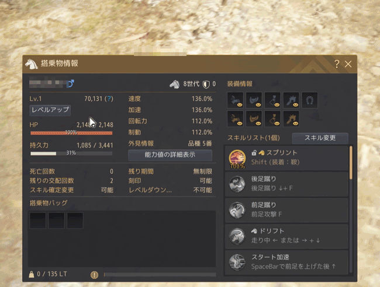This screenshot has width=380, height=287.
Task: Open 能力値の詳細表示 stat details
Action: (170, 155)
